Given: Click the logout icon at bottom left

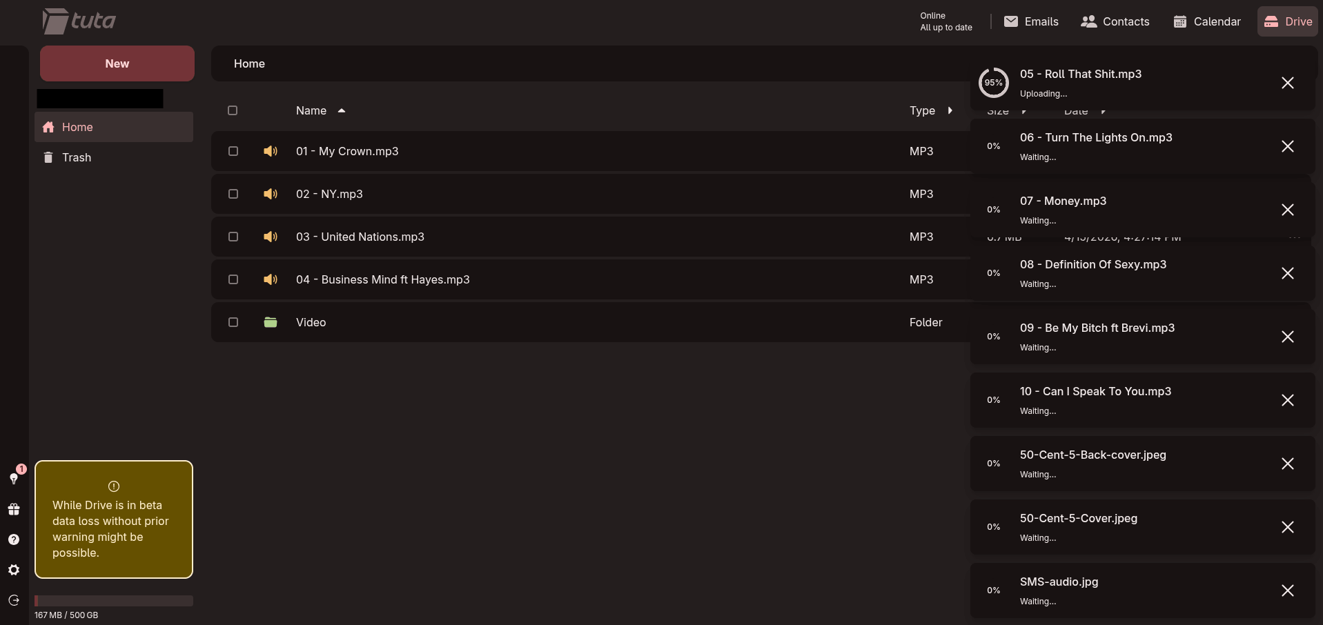Looking at the screenshot, I should click(14, 600).
